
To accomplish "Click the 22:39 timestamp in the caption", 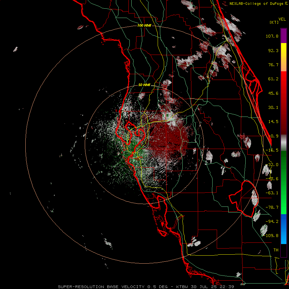I will [228, 287].
